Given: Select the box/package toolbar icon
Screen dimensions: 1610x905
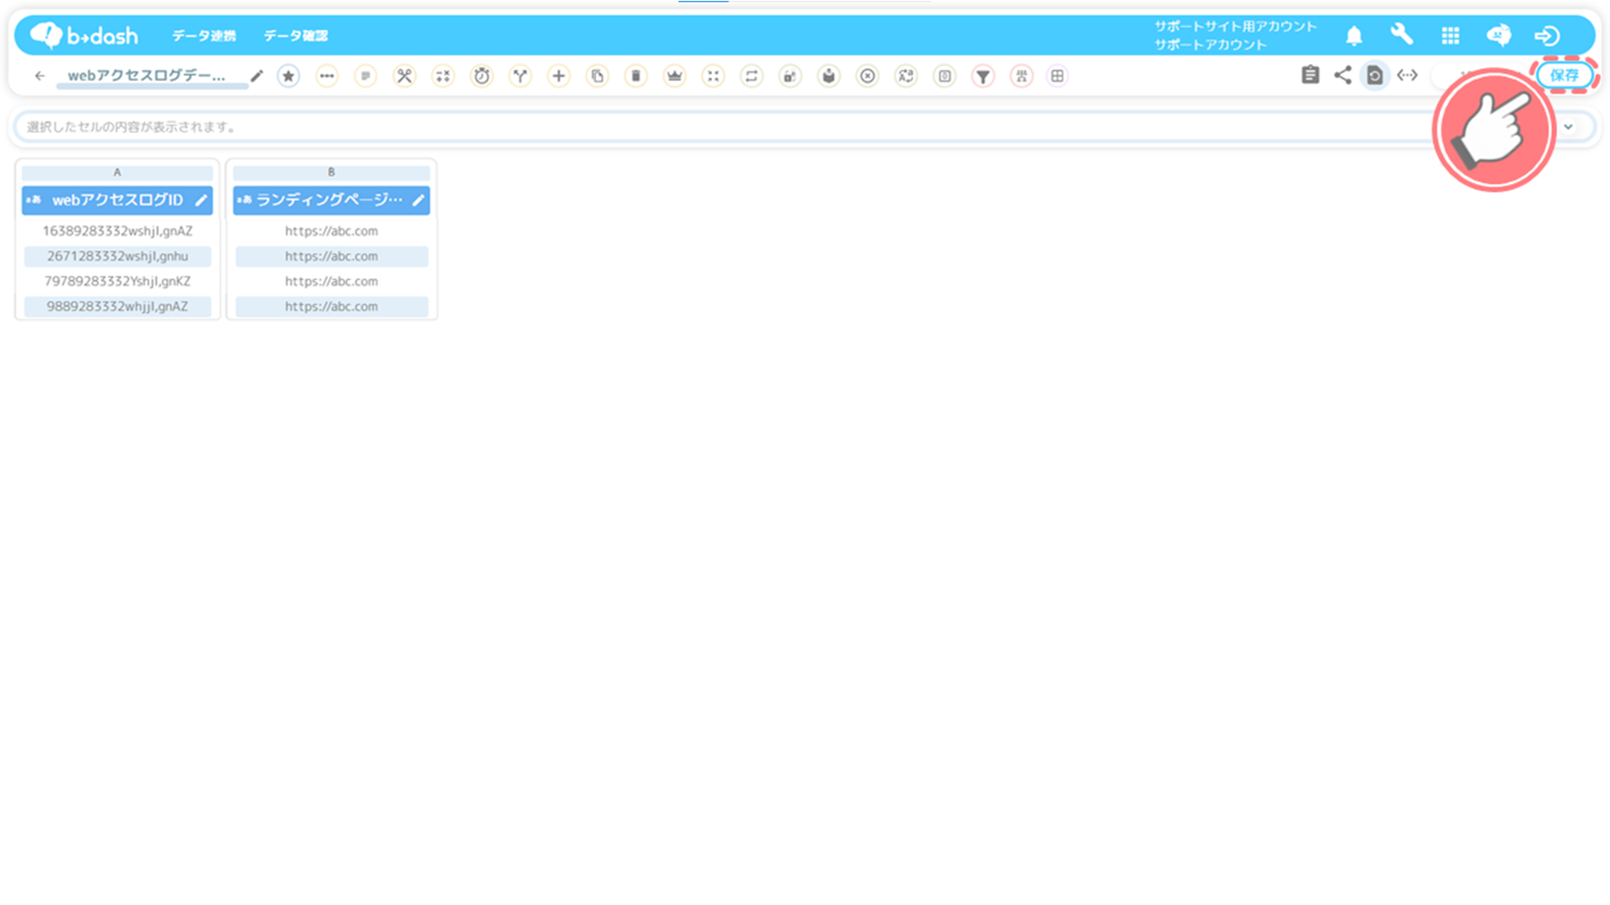Looking at the screenshot, I should click(x=829, y=76).
